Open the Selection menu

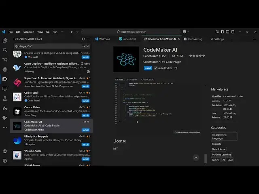click(29, 32)
